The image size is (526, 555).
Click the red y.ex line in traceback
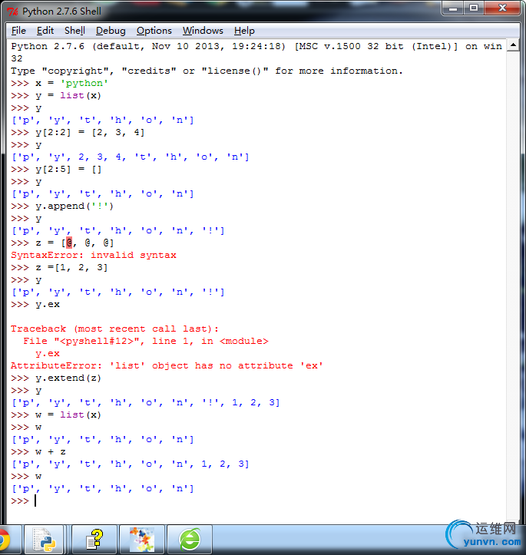[48, 354]
